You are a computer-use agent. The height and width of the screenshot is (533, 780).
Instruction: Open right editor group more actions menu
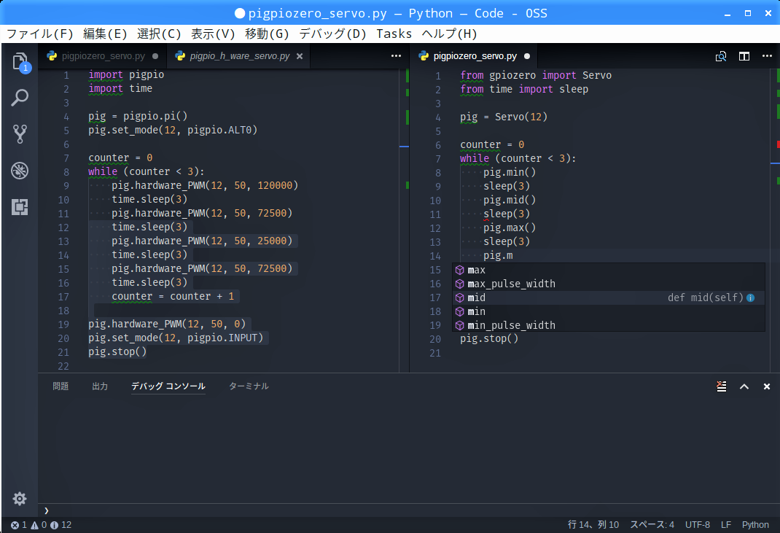[767, 56]
